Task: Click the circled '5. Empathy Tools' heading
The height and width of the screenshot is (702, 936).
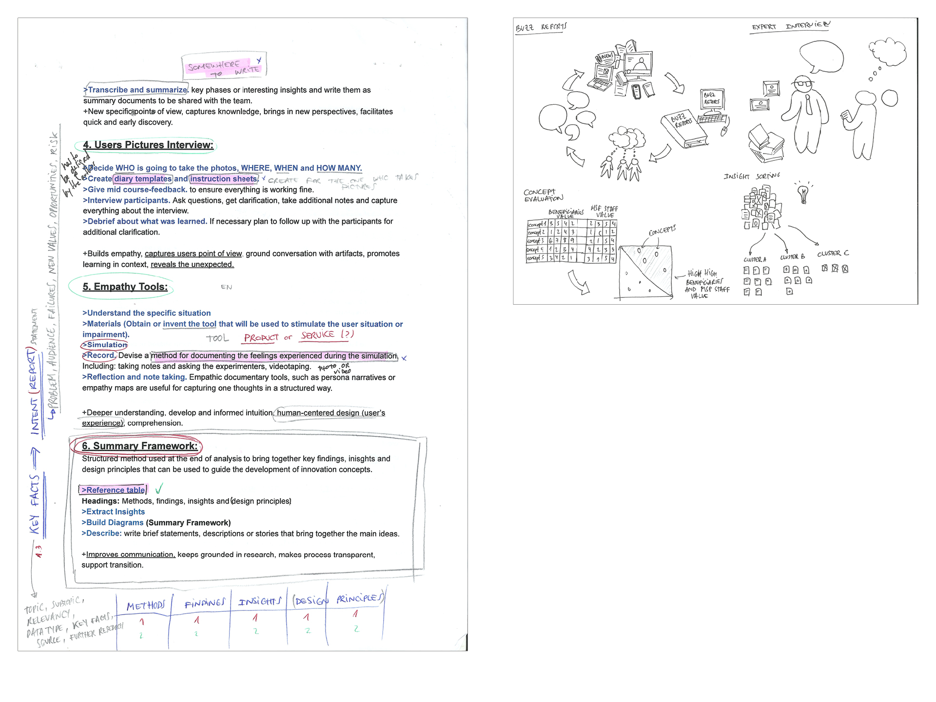Action: point(125,287)
